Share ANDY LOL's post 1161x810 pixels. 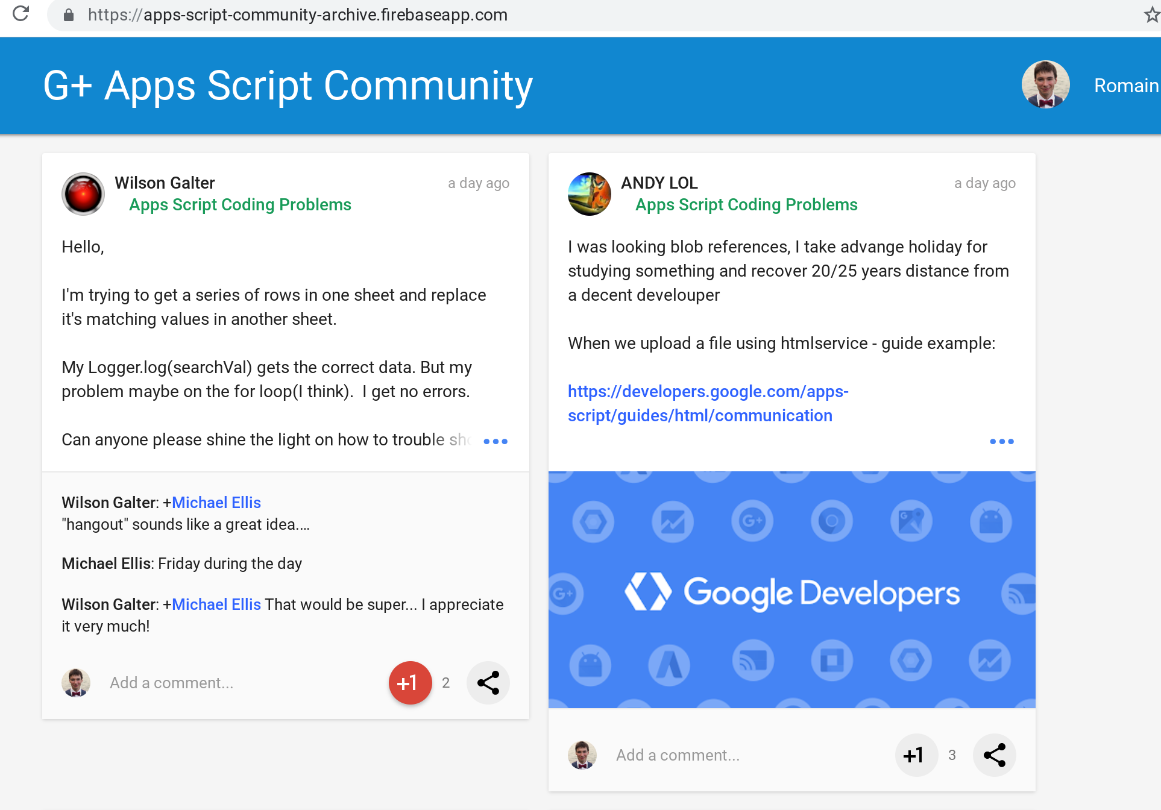pyautogui.click(x=995, y=755)
